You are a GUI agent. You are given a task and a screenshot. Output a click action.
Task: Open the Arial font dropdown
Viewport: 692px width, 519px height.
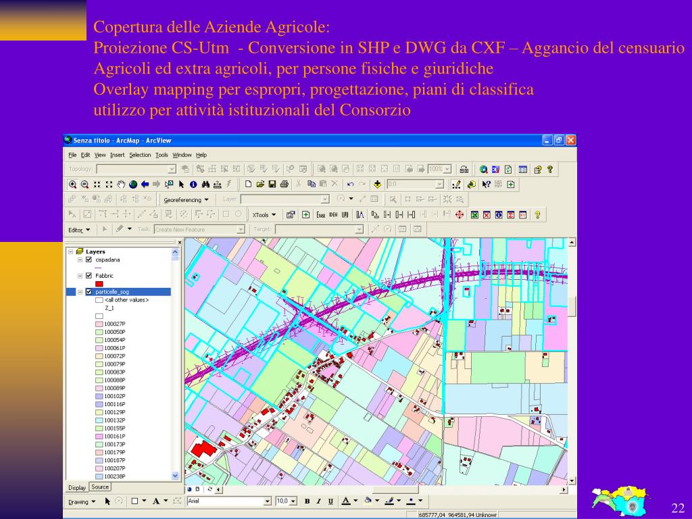[x=268, y=501]
